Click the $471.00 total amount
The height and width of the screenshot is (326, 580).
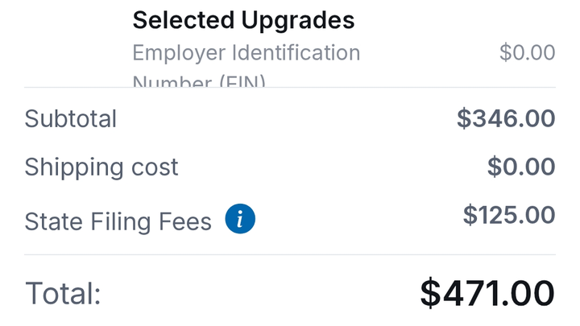coord(487,294)
